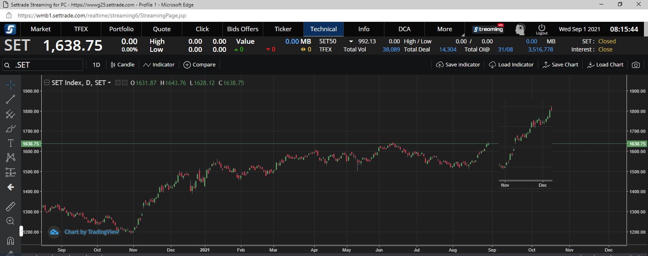This screenshot has height=256, width=648.
Task: Open the SET50 index dropdown arrow
Action: (351, 41)
